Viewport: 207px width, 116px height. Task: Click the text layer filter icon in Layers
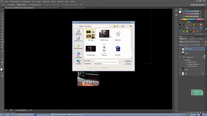pyautogui.click(x=196, y=39)
